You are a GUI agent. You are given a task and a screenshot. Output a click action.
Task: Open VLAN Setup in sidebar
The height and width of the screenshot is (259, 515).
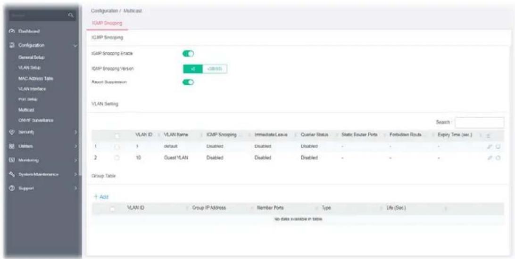click(x=30, y=67)
